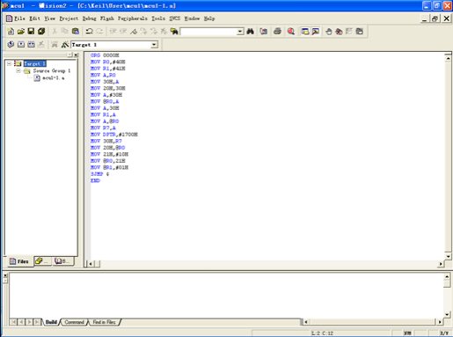Open the Edit menu
This screenshot has height=337, width=453.
tap(34, 18)
